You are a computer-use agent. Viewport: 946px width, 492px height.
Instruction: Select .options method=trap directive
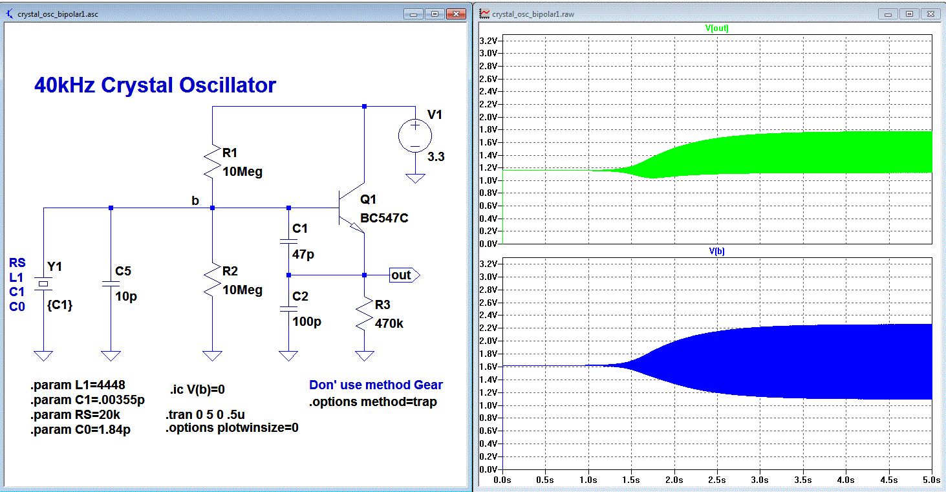373,402
